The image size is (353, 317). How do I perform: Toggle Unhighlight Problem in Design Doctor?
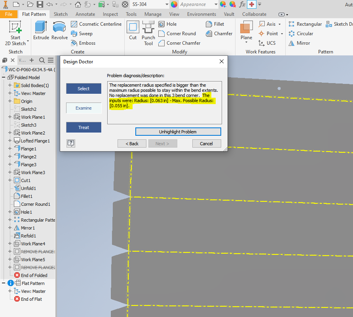[x=178, y=131]
